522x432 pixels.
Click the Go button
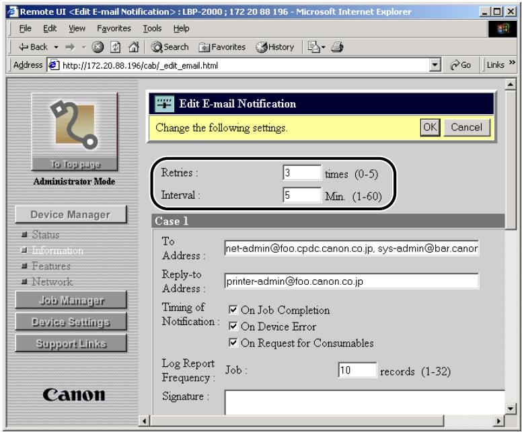coord(460,65)
